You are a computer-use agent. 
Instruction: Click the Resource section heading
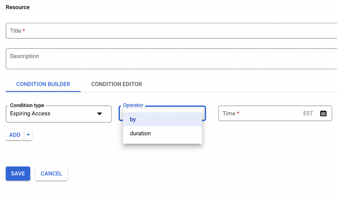click(x=18, y=7)
